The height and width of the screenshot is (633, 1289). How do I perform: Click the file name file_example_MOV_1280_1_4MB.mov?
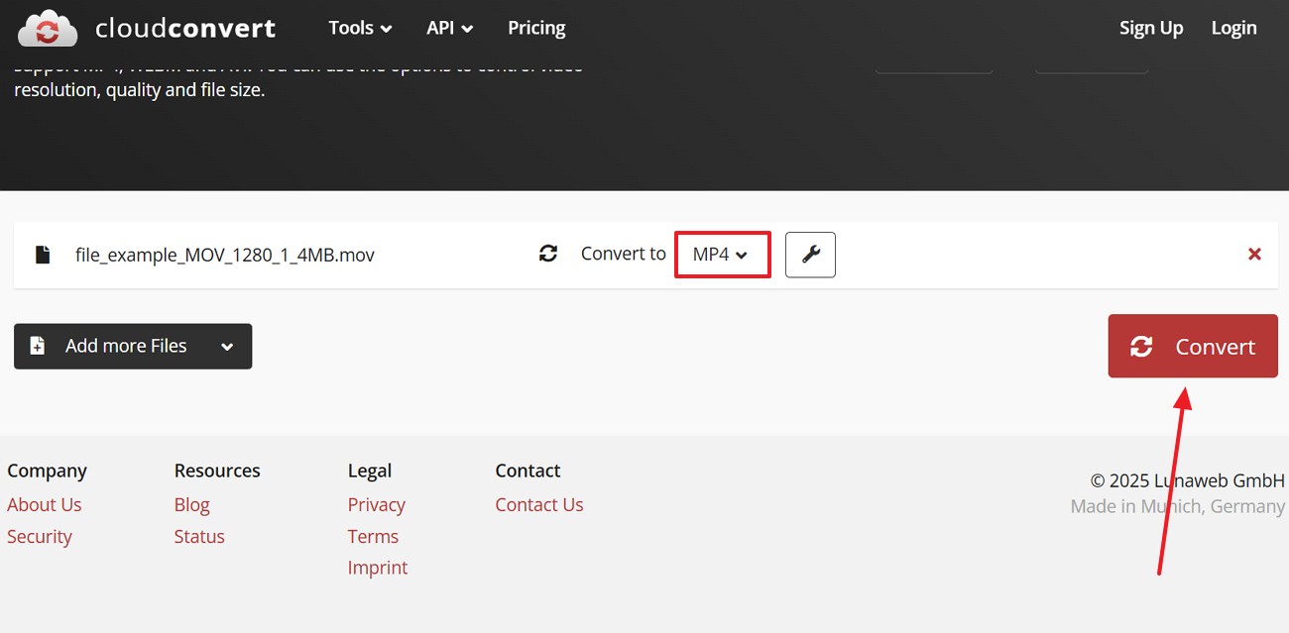pyautogui.click(x=225, y=255)
